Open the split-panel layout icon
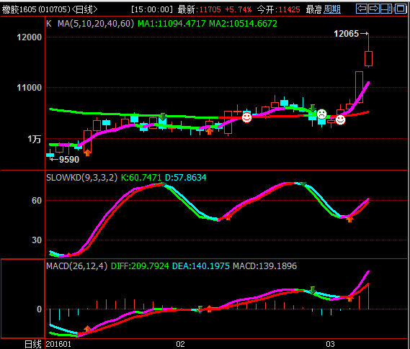 (x=386, y=9)
